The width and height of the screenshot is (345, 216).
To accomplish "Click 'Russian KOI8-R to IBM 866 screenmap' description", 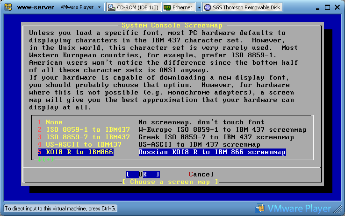I will 212,152.
